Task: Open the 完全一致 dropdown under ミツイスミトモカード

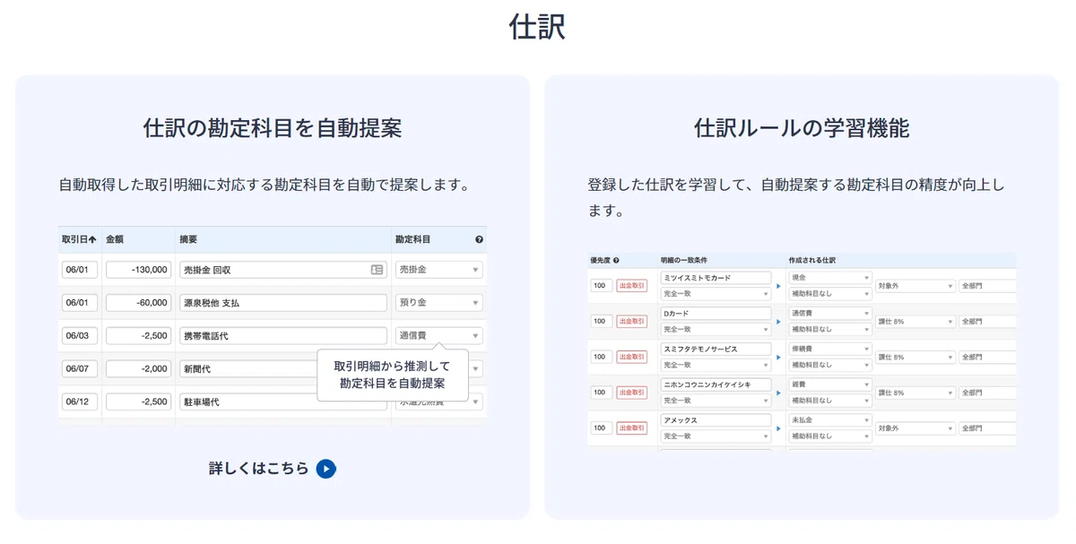Action: click(716, 294)
